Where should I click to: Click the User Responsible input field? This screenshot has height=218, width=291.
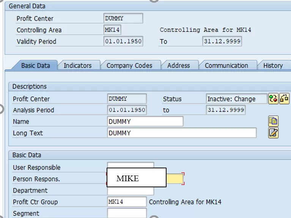click(x=131, y=165)
